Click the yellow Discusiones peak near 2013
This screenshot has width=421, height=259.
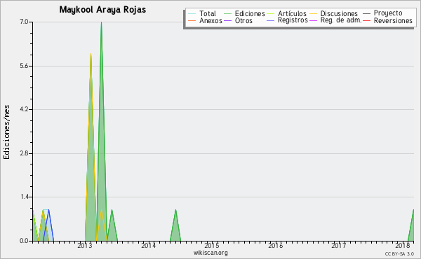tap(91, 54)
